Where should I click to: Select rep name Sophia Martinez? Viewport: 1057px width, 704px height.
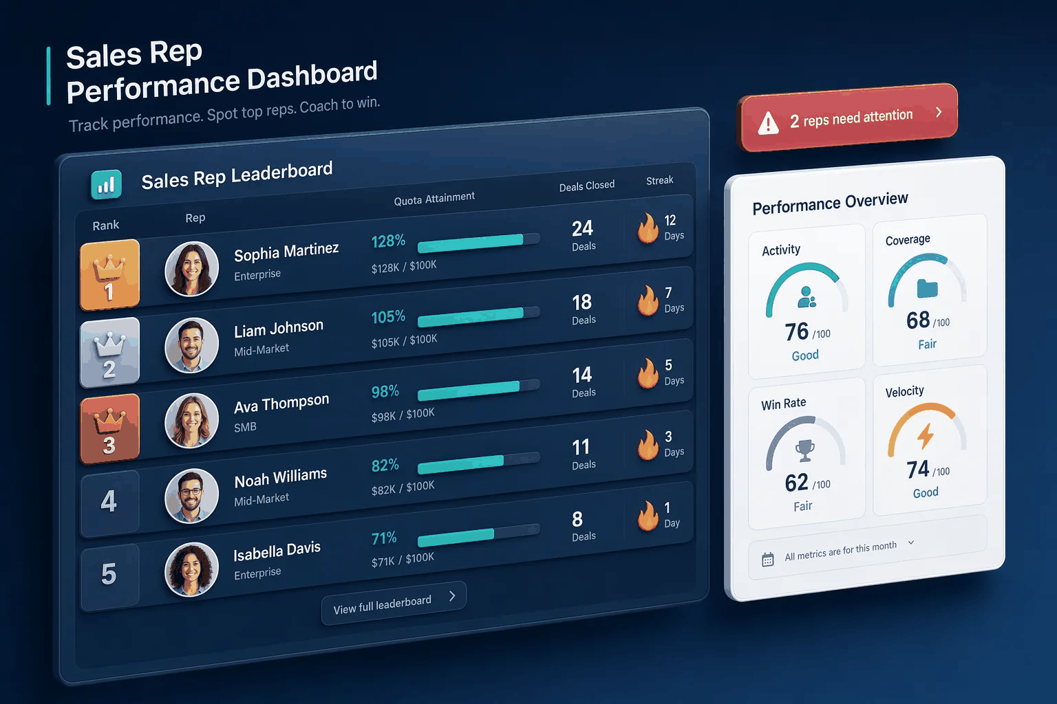pos(286,252)
